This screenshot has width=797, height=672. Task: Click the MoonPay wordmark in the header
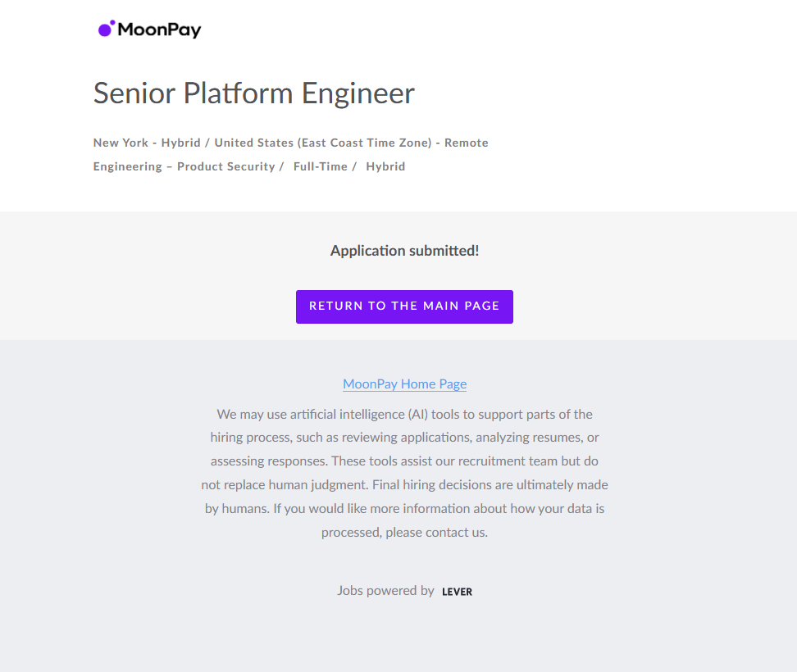(160, 30)
